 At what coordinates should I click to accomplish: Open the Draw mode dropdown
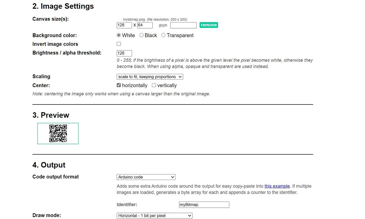154,216
